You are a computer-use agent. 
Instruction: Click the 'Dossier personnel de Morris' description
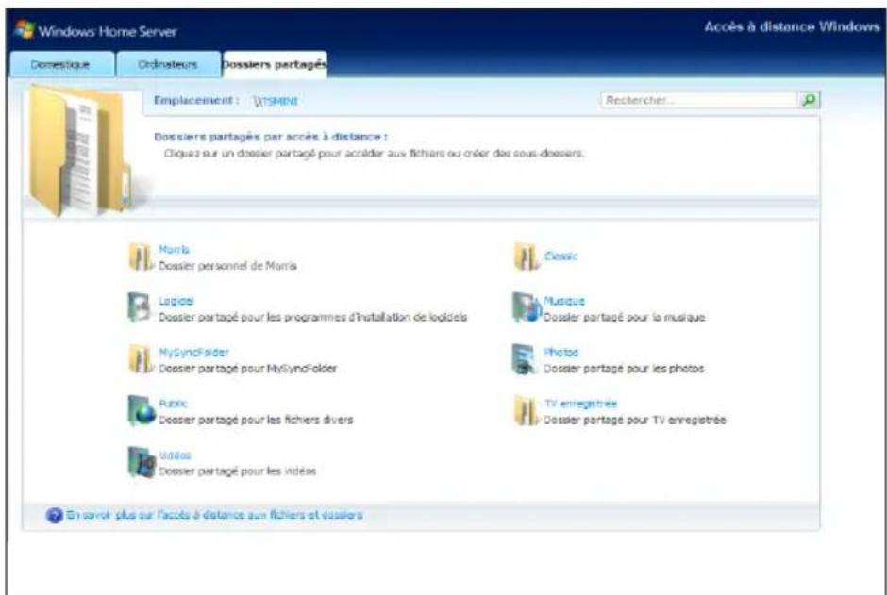227,266
